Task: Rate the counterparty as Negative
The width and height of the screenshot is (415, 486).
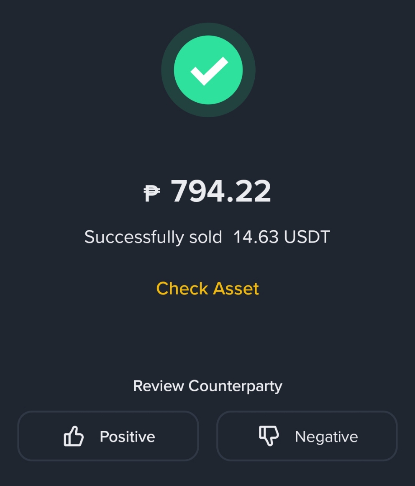Action: coord(307,436)
